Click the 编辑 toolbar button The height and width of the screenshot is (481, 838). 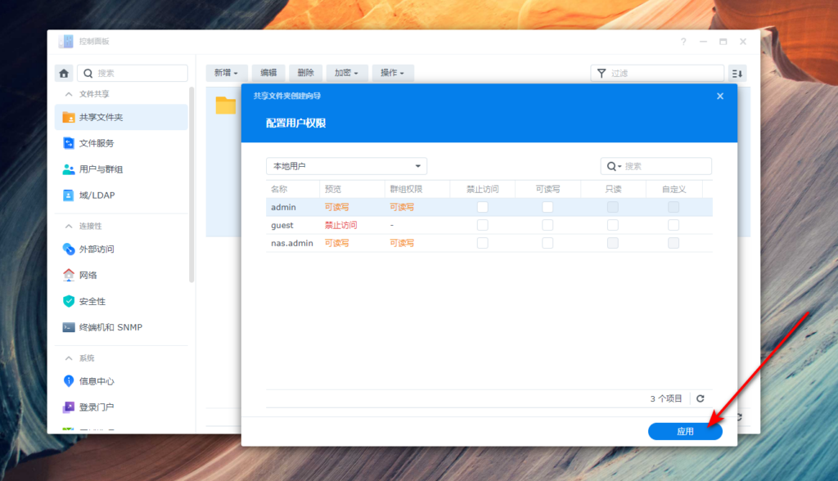pos(268,73)
